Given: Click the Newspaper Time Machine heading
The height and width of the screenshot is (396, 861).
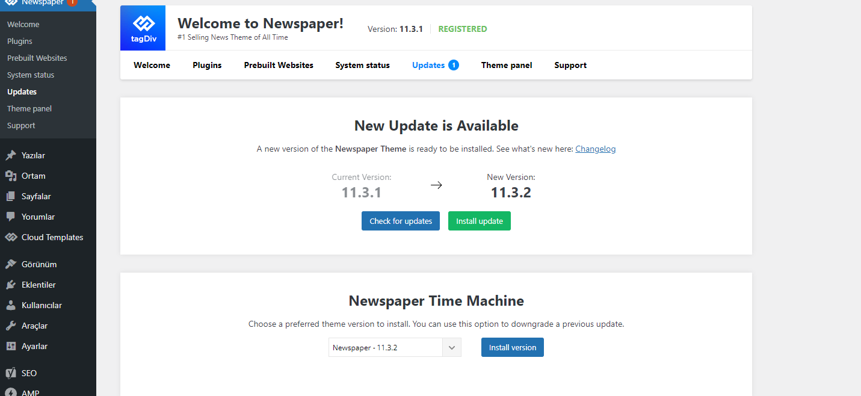Looking at the screenshot, I should pos(436,301).
